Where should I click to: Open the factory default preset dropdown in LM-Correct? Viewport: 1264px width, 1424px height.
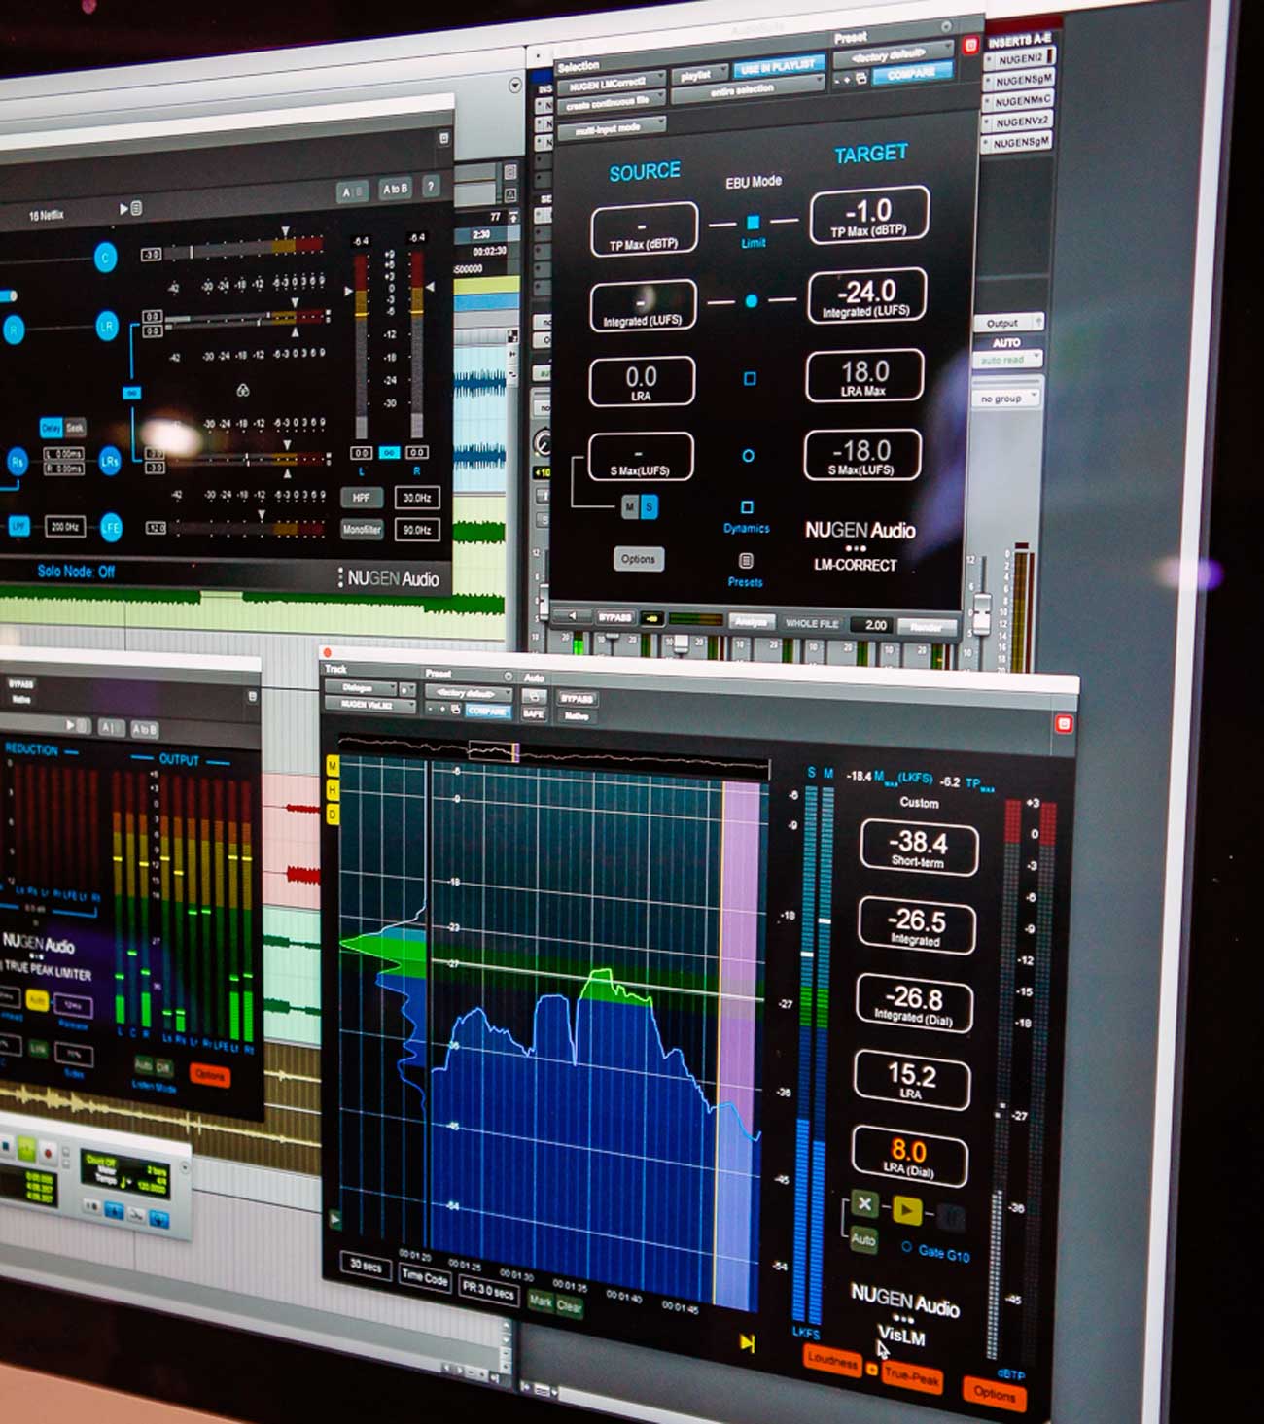(x=893, y=55)
